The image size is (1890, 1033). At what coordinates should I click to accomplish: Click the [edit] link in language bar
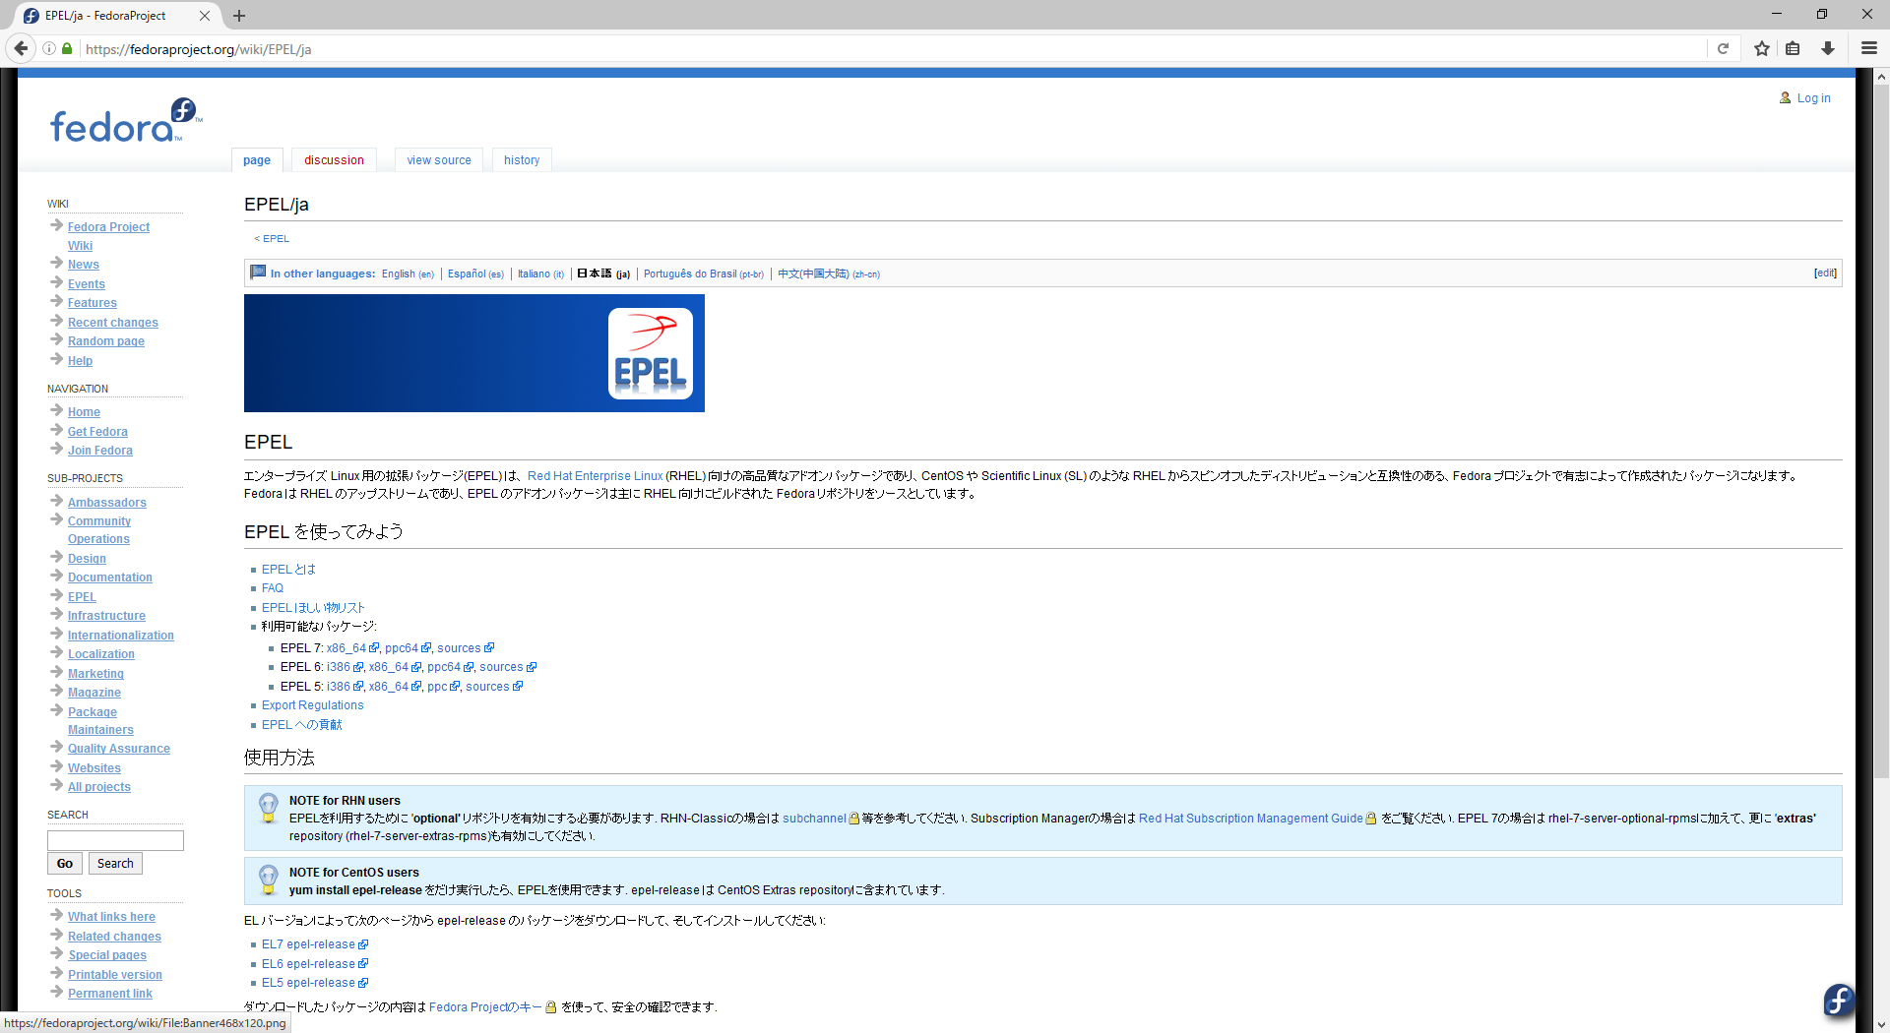[x=1825, y=273]
